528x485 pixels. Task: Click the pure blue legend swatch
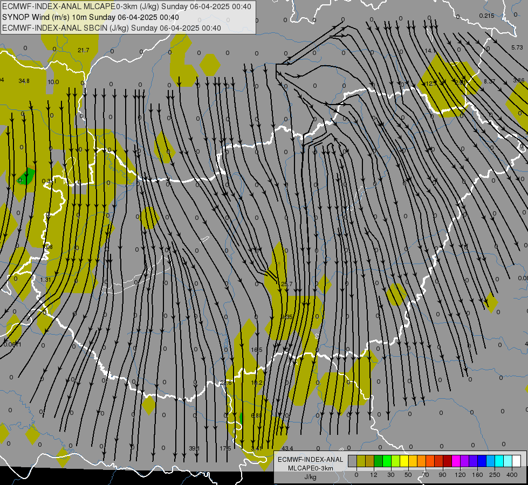click(482, 461)
